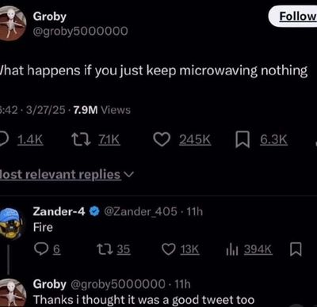
Task: Follow Groby with the Follow button
Action: click(x=293, y=17)
